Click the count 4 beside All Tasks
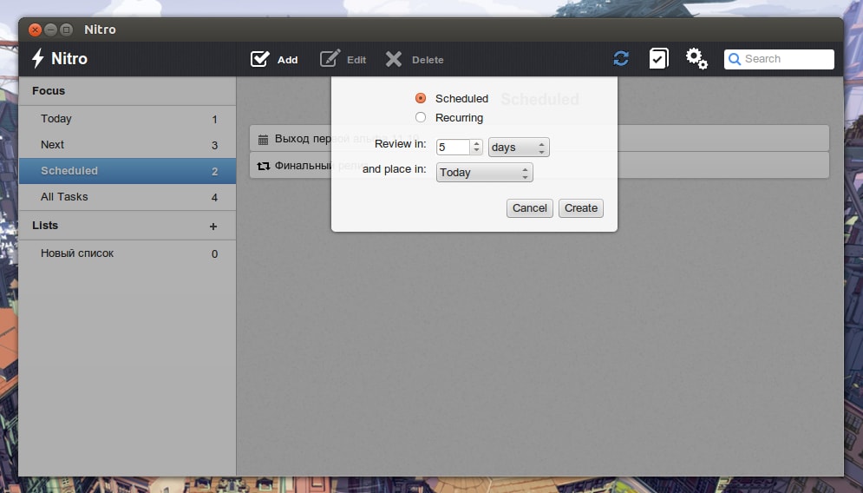Image resolution: width=863 pixels, height=493 pixels. pos(214,197)
